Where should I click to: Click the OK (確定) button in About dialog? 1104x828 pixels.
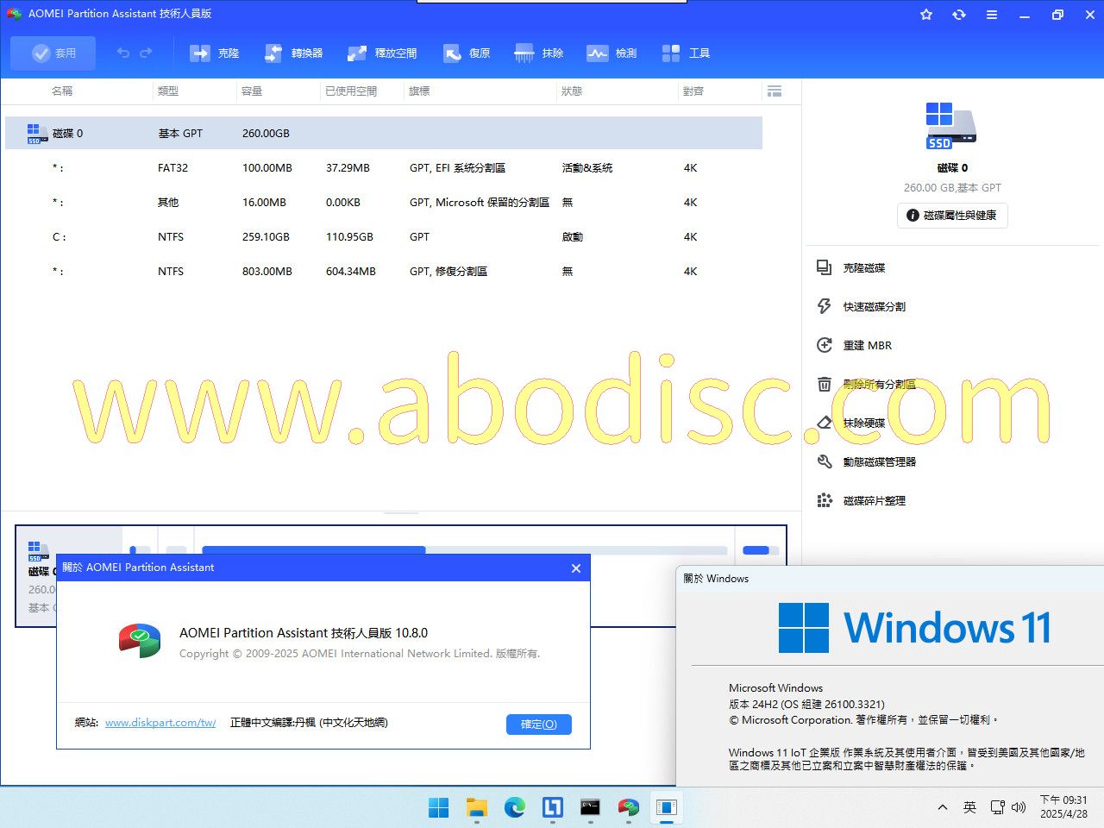(539, 724)
